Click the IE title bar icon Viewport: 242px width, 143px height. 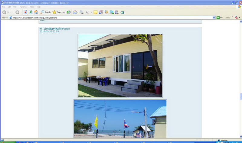(2, 3)
